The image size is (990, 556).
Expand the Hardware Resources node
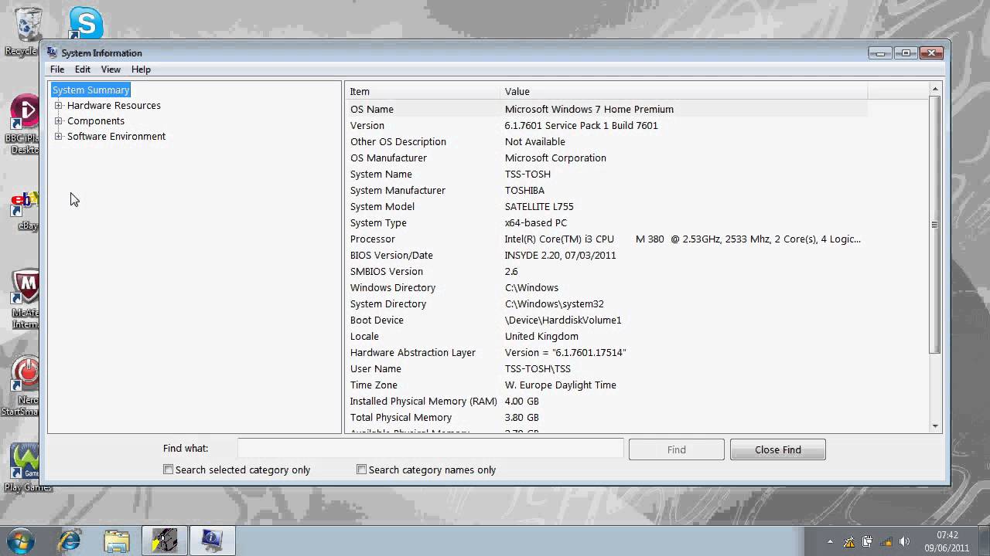pyautogui.click(x=58, y=105)
